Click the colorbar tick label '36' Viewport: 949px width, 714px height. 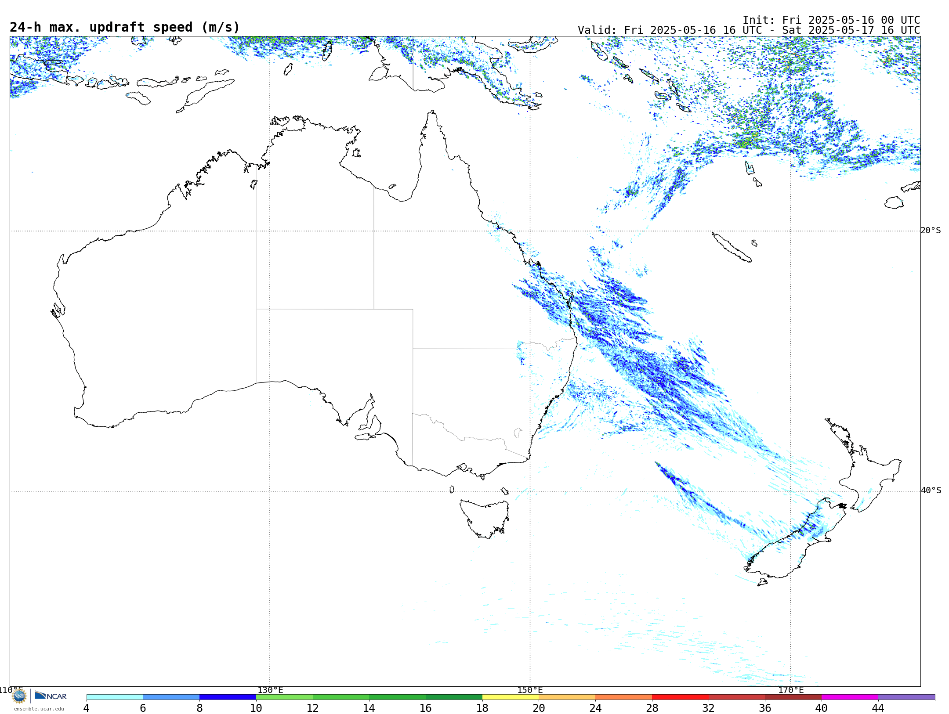tap(765, 708)
